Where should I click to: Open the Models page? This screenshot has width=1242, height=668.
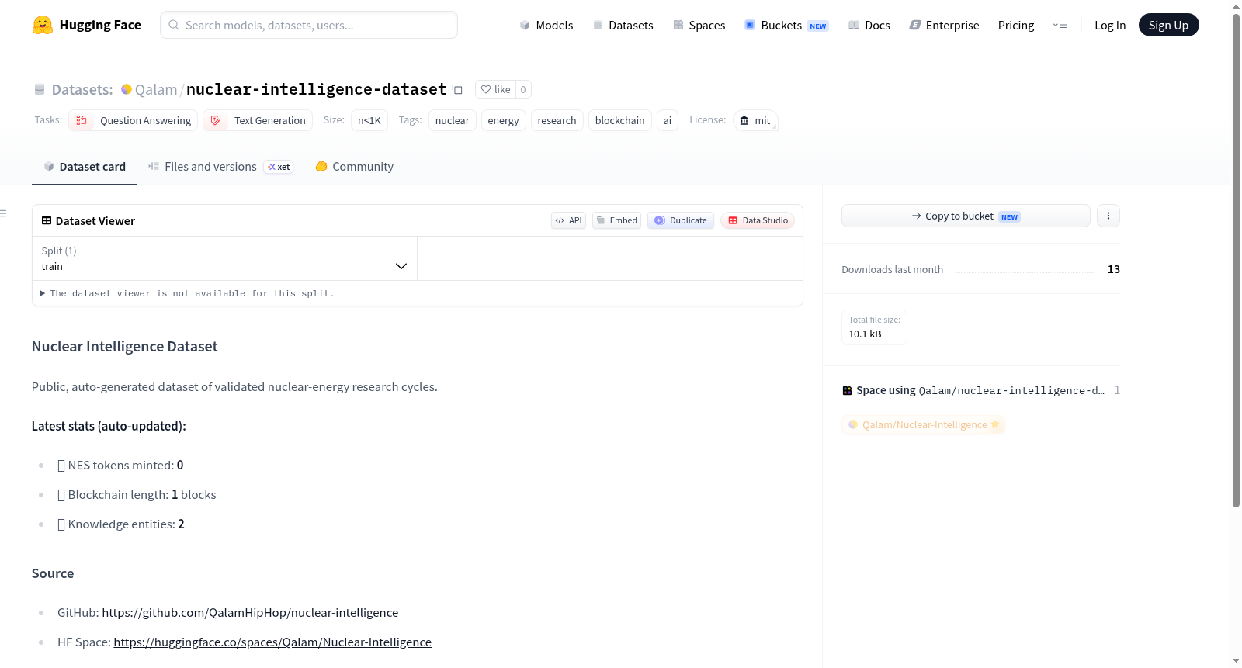546,25
